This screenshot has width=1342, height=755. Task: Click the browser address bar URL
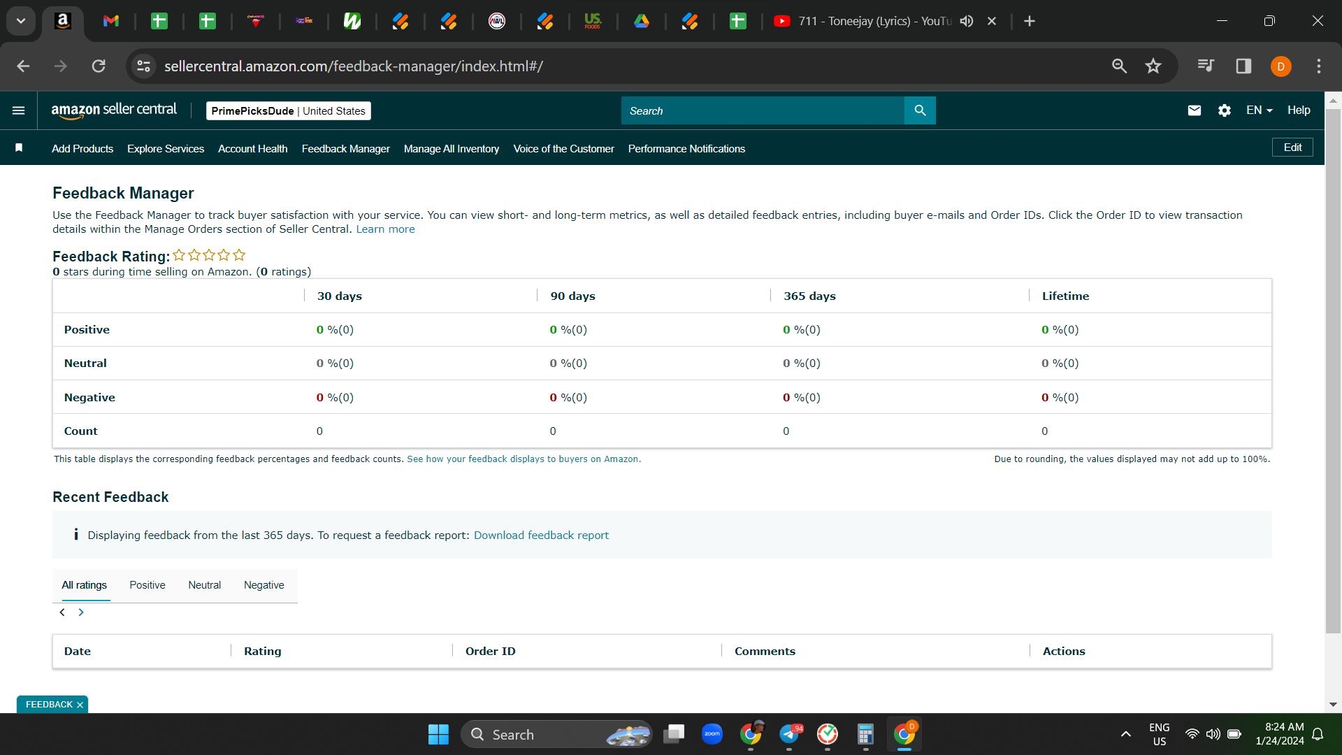354,66
